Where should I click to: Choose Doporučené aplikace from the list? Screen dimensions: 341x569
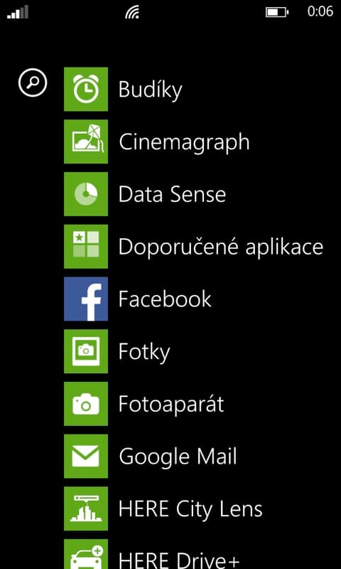(x=221, y=247)
